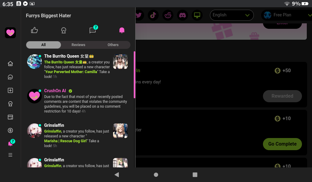Open the CrushOn heart logo in sidebar
Viewport: 312px width, 182px height.
pos(10,33)
